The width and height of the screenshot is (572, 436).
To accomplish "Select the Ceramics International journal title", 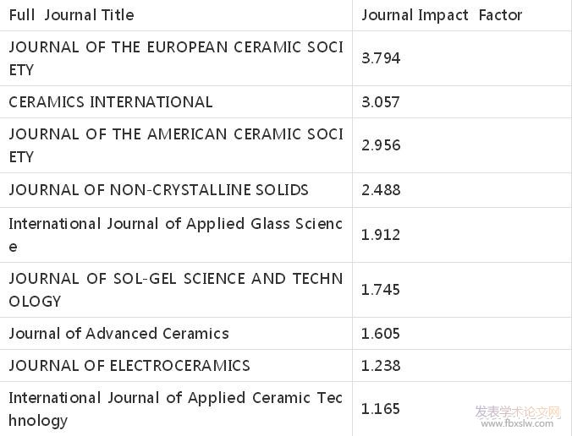I will [111, 102].
